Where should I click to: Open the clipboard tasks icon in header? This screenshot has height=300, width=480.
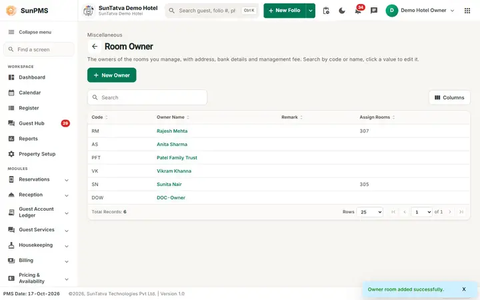point(326,11)
